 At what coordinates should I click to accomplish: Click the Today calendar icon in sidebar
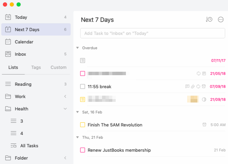[8, 17]
